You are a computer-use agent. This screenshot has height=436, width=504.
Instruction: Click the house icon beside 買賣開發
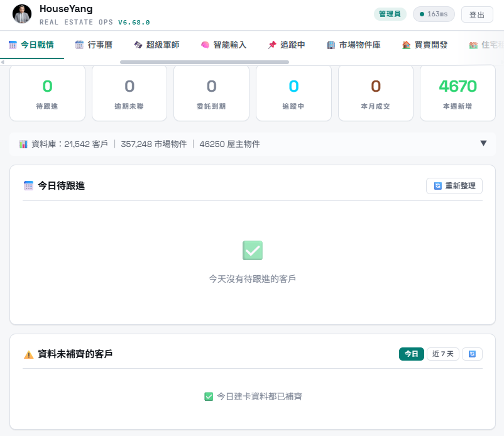407,45
